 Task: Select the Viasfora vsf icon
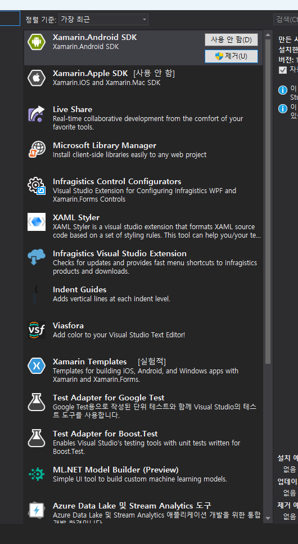pyautogui.click(x=37, y=330)
